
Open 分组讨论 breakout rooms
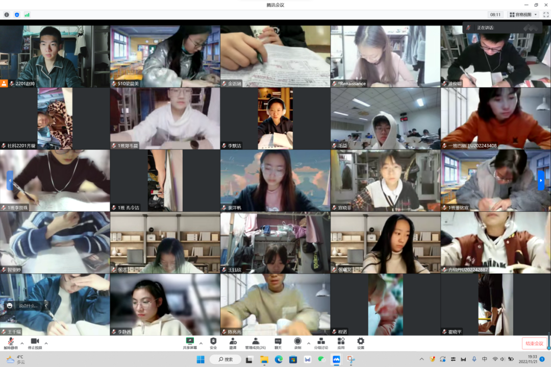click(321, 342)
